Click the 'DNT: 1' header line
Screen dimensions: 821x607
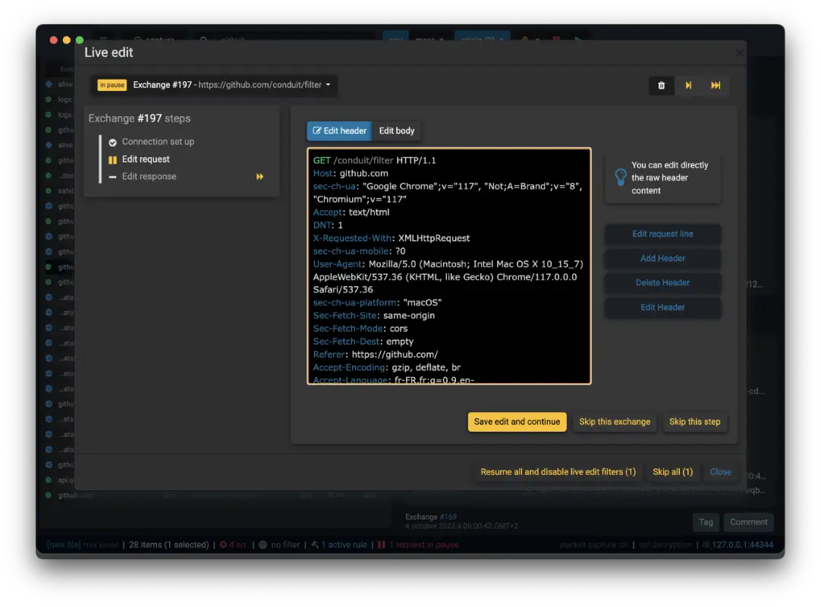328,225
